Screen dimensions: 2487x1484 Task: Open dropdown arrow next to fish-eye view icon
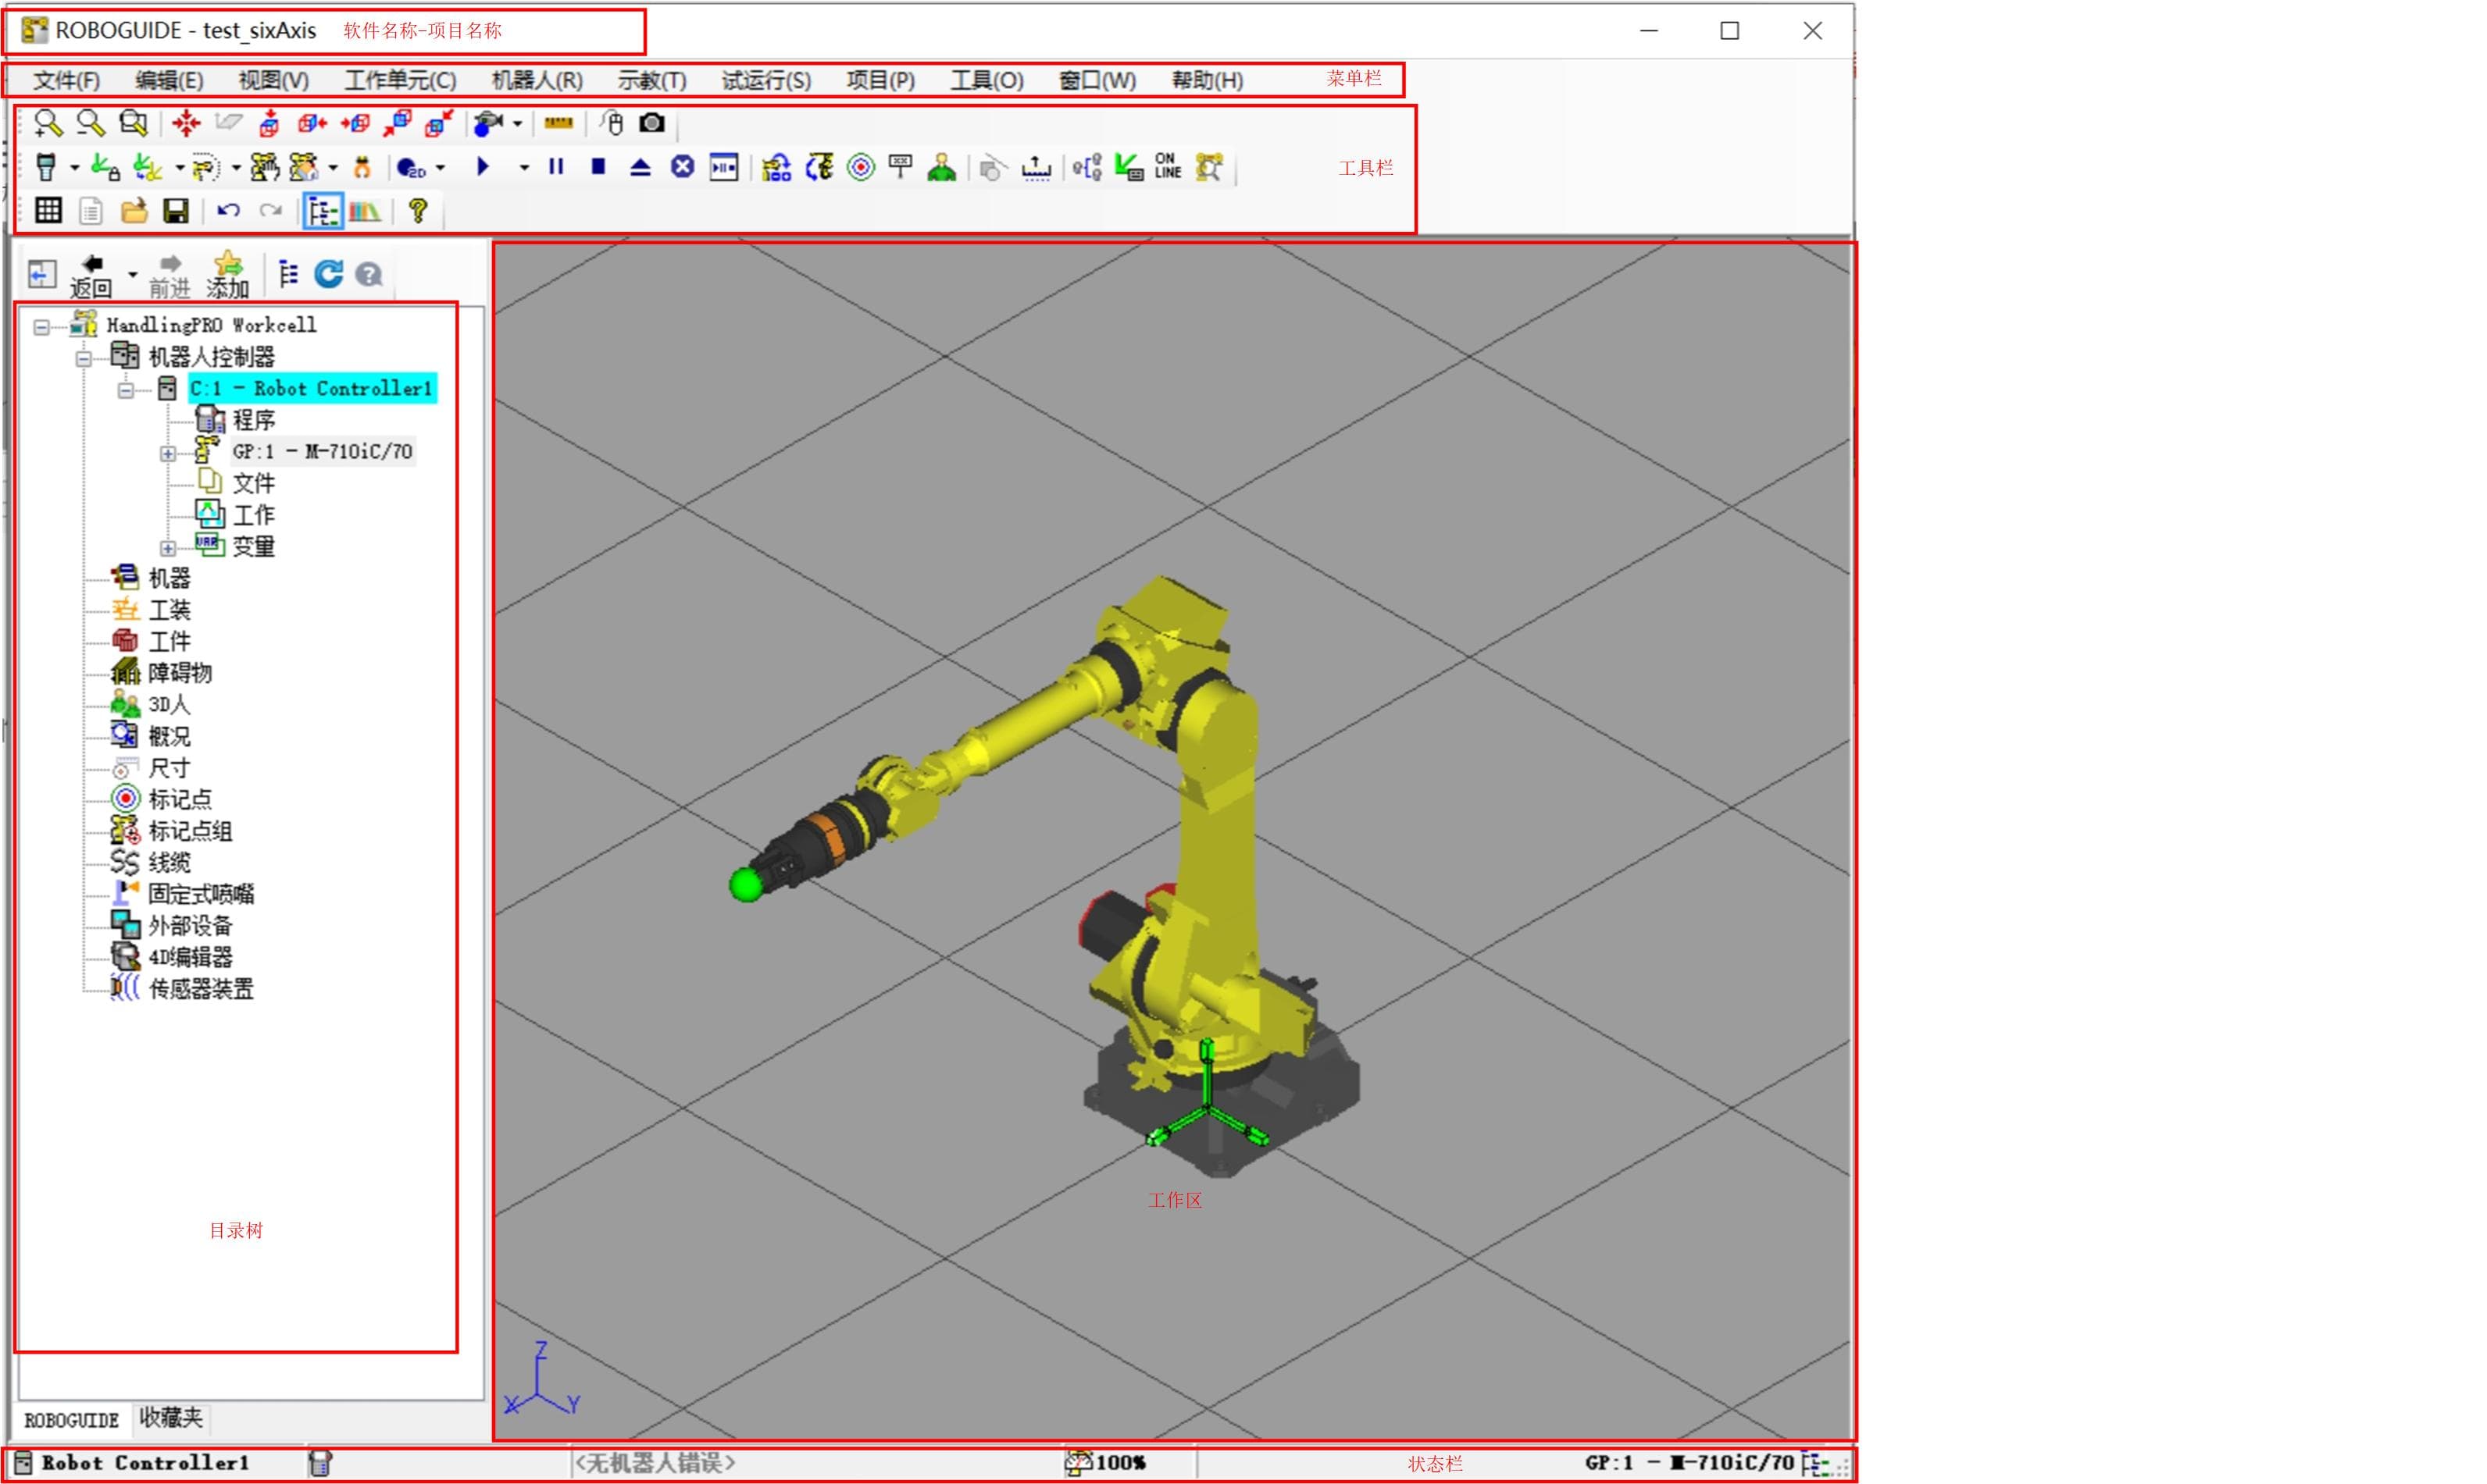517,124
